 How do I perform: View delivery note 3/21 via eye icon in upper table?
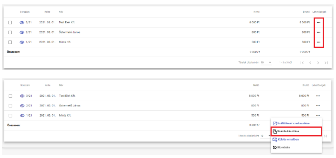pos(22,22)
